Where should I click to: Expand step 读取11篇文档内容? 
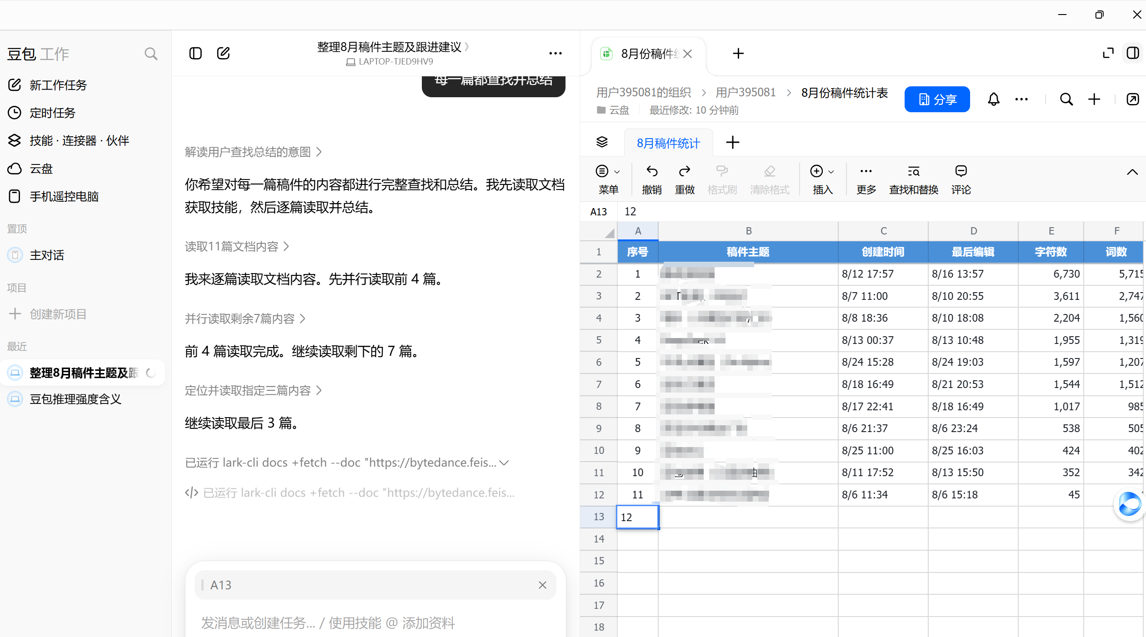pos(237,247)
